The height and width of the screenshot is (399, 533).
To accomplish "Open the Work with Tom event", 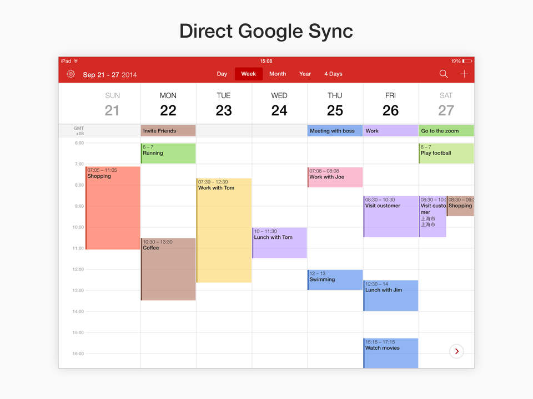I will coord(224,231).
